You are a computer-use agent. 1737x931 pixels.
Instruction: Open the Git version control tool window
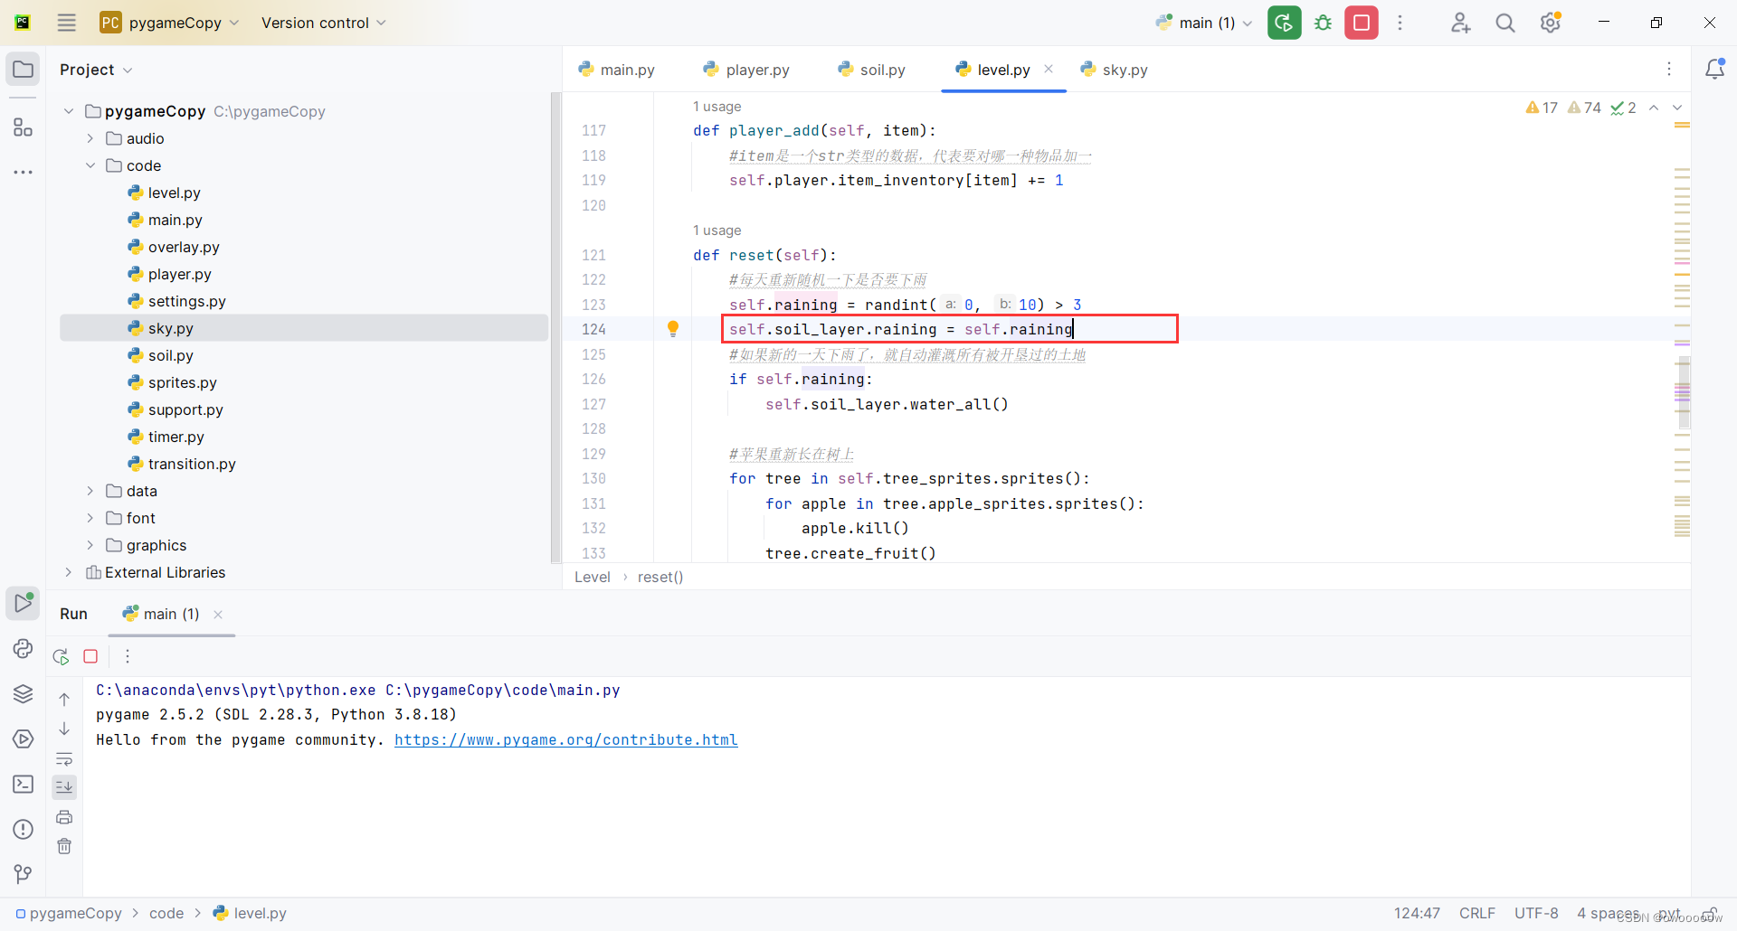coord(23,874)
